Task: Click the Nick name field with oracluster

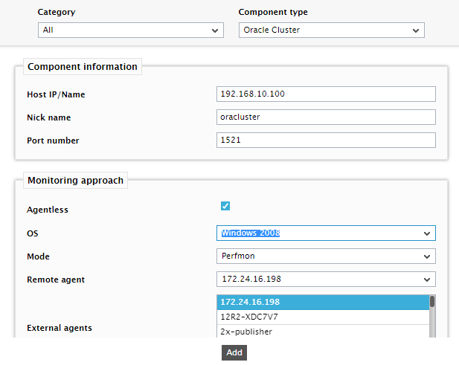Action: [x=326, y=117]
